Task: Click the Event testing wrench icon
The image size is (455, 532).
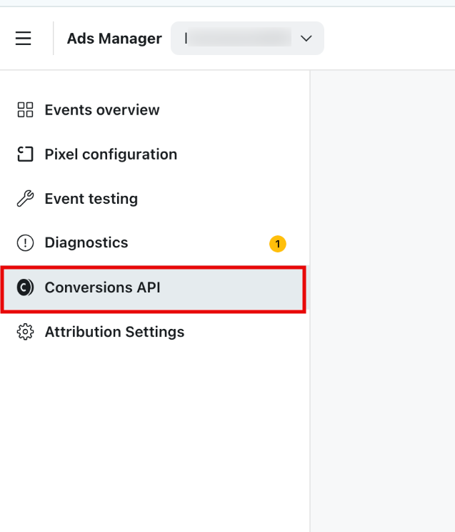Action: 25,199
